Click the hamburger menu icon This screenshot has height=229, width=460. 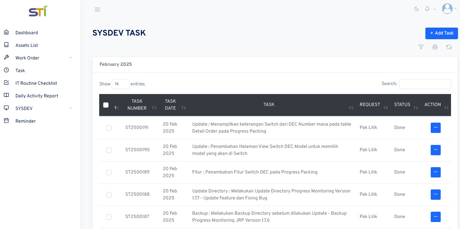[x=97, y=9]
